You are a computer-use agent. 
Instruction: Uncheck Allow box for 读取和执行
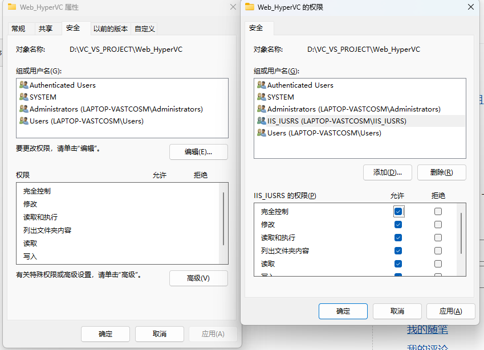[x=398, y=237]
